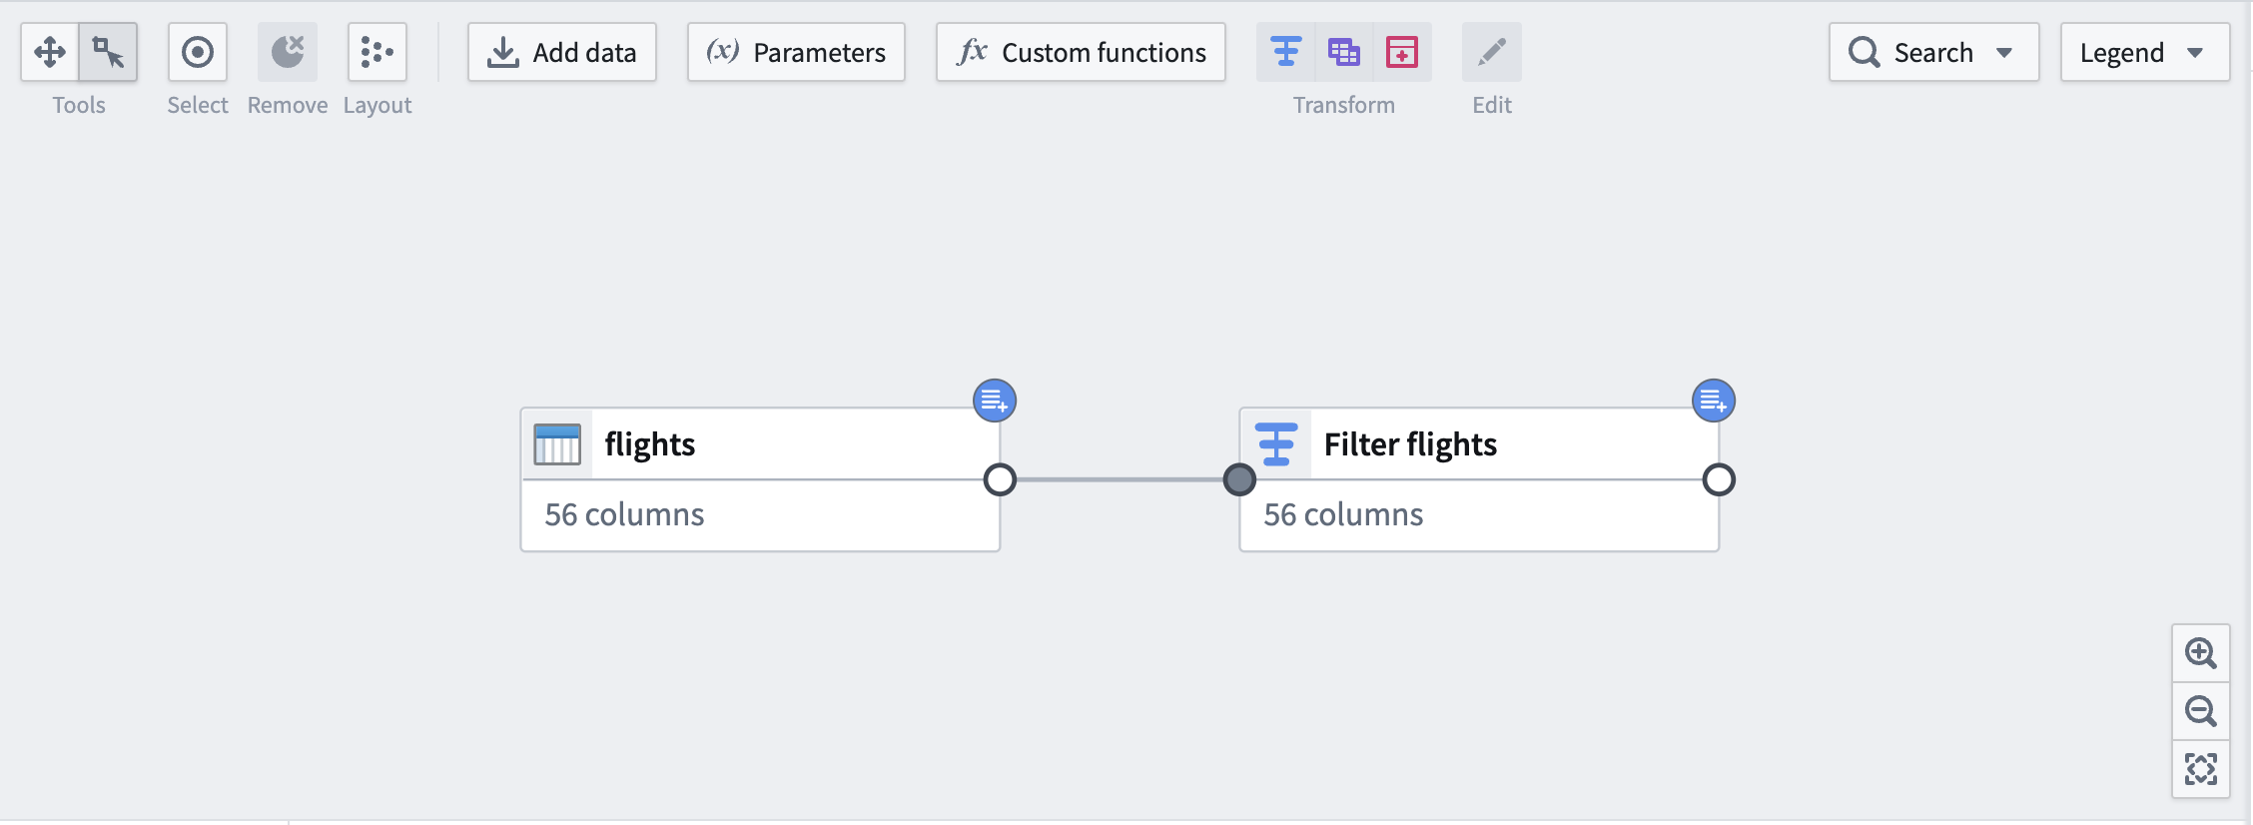Click the Select target icon
The width and height of the screenshot is (2253, 825).
pyautogui.click(x=198, y=52)
